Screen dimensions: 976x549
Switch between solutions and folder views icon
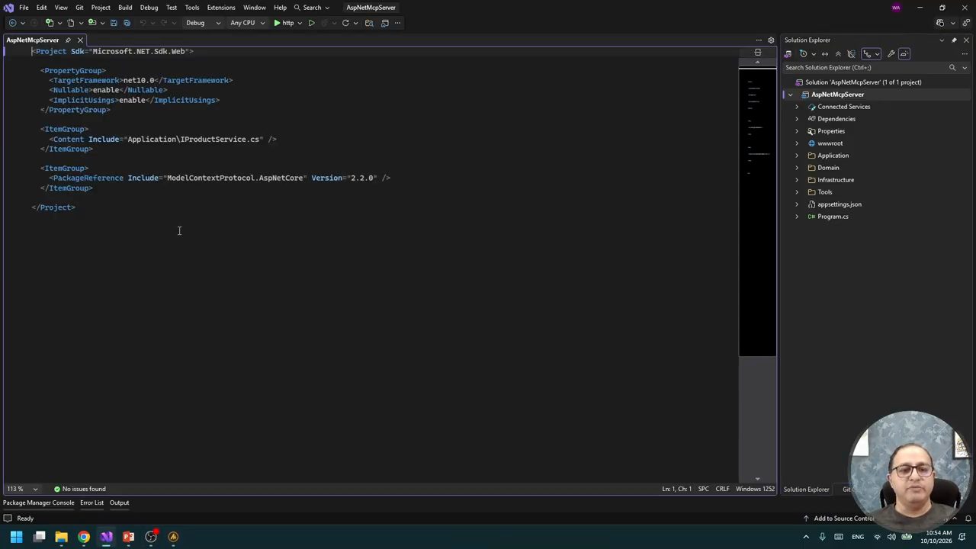click(x=788, y=53)
